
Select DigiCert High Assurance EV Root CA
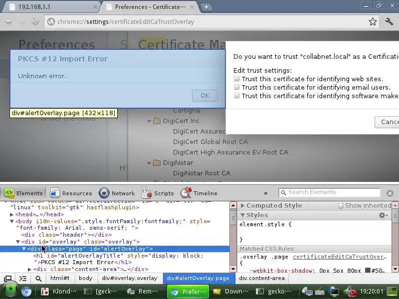click(x=230, y=152)
